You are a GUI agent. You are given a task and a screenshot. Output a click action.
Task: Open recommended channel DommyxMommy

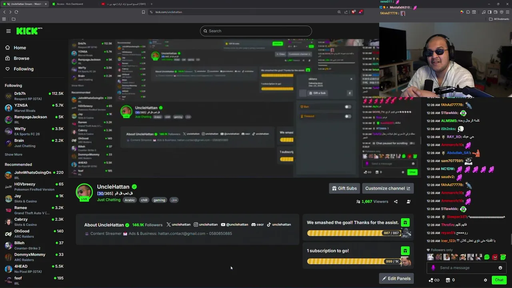(34, 257)
